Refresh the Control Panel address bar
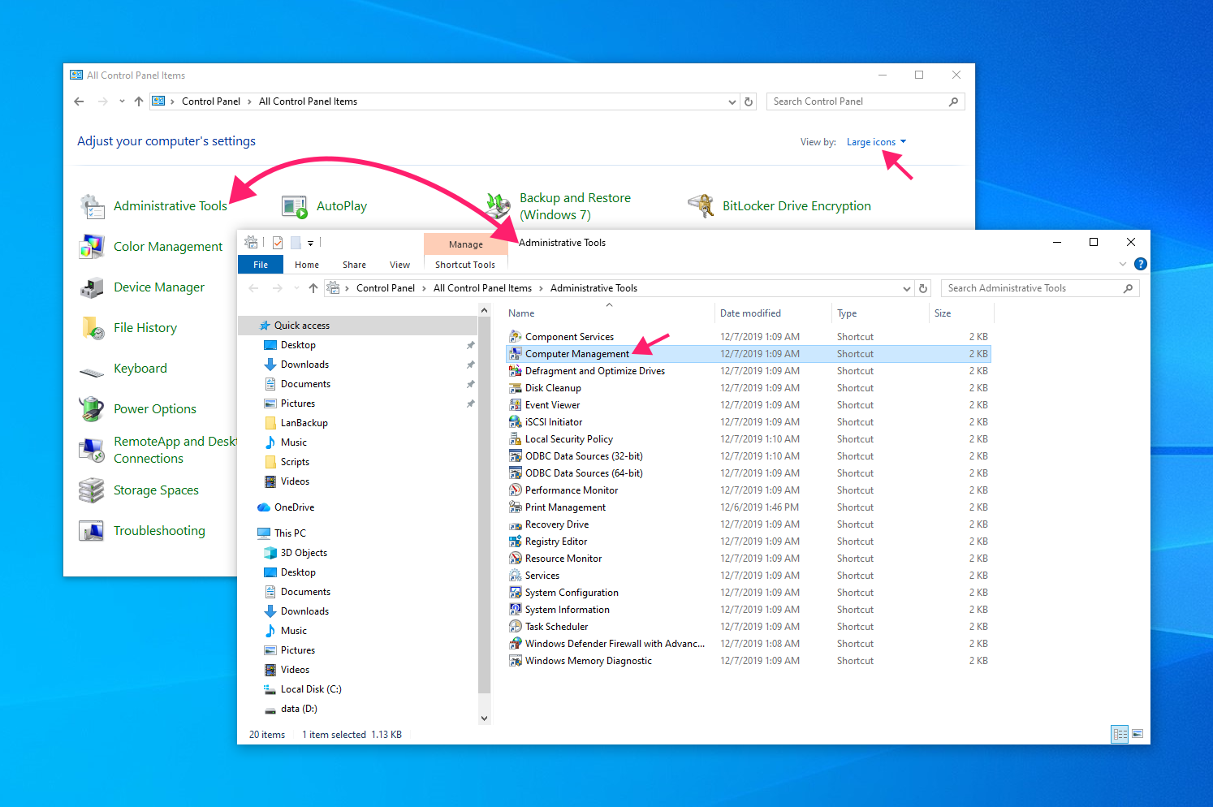The width and height of the screenshot is (1213, 807). click(749, 101)
